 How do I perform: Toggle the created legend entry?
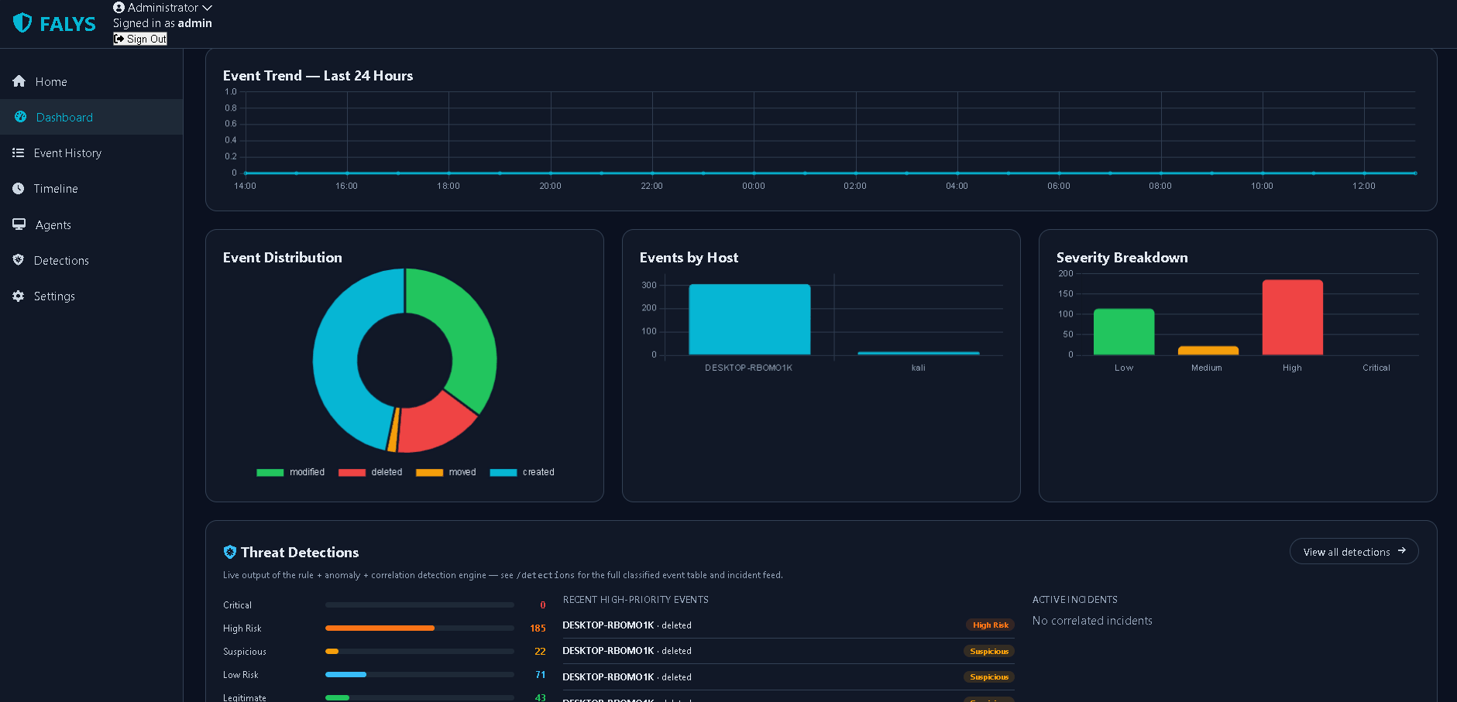pos(522,472)
